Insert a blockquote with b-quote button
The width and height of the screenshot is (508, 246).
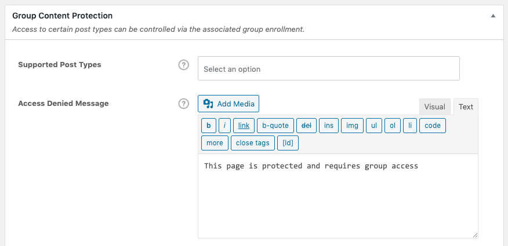click(275, 126)
